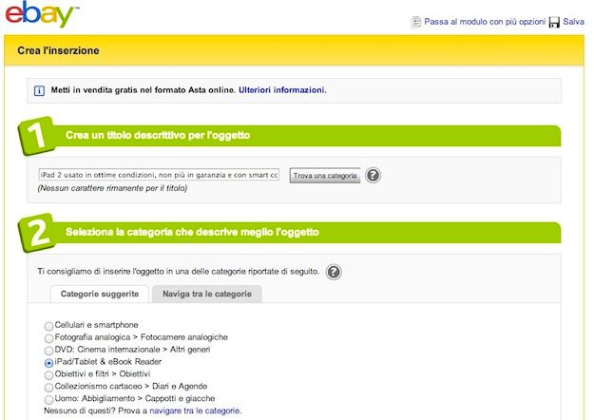This screenshot has width=594, height=420.
Task: Select Cellulari e smartphone category
Action: pos(49,326)
